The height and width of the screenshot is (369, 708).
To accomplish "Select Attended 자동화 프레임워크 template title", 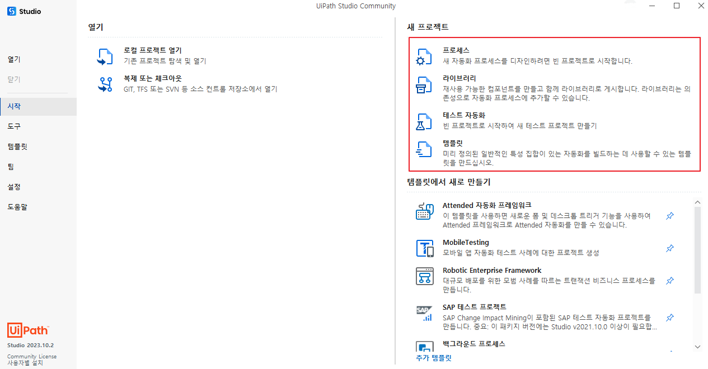I will [x=487, y=206].
